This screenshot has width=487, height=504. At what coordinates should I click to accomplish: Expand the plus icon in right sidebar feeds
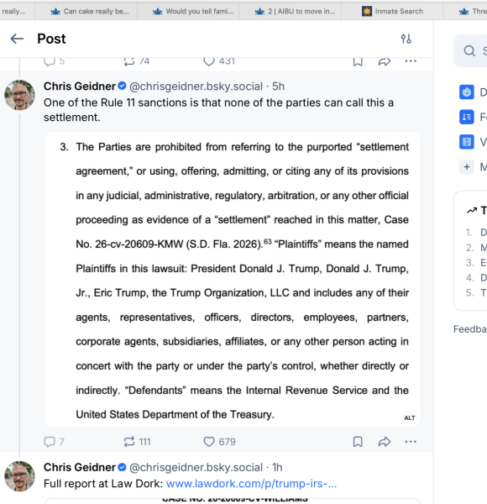click(x=467, y=167)
